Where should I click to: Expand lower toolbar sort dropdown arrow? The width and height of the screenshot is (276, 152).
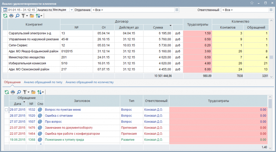[43, 92]
